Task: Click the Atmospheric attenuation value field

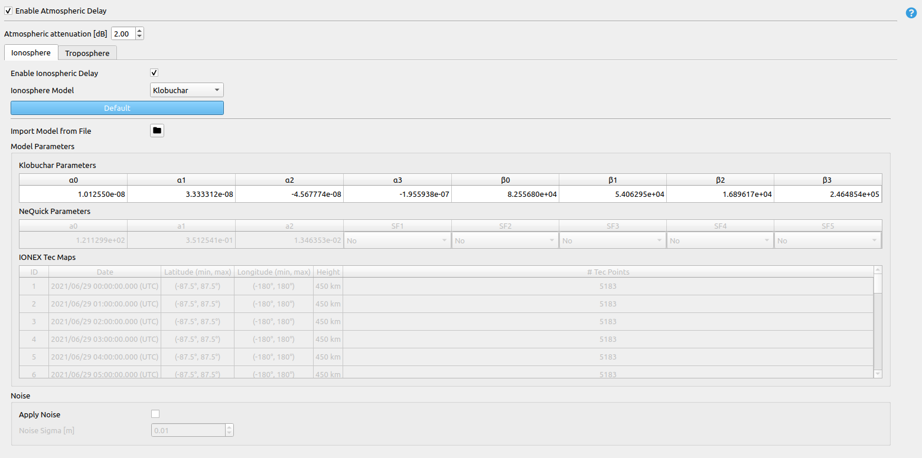Action: pyautogui.click(x=123, y=34)
